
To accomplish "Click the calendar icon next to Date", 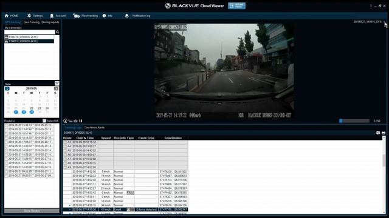I will (x=57, y=84).
